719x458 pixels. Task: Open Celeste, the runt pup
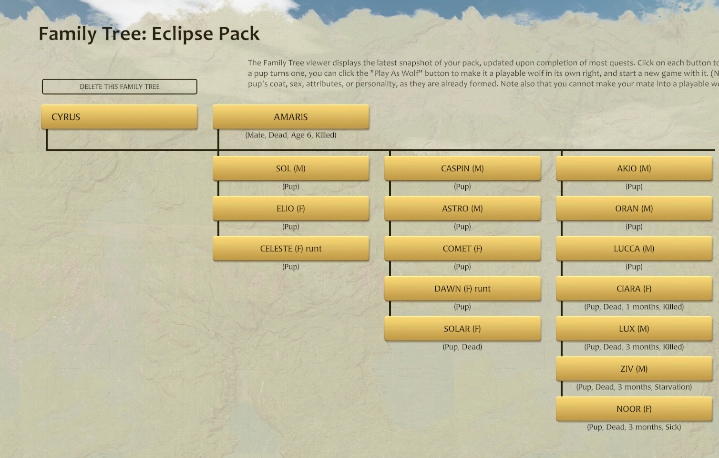[291, 248]
